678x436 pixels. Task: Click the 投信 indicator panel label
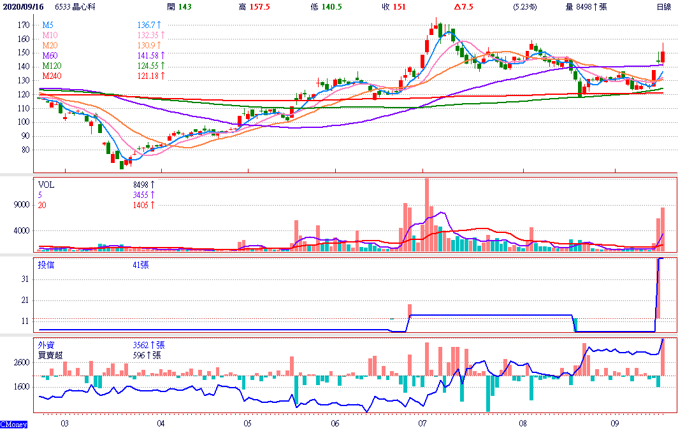[x=46, y=265]
